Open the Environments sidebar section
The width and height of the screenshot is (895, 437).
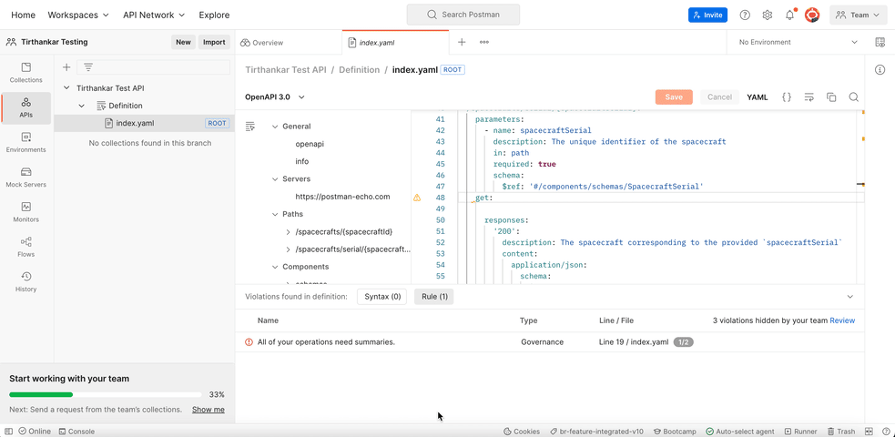25,143
